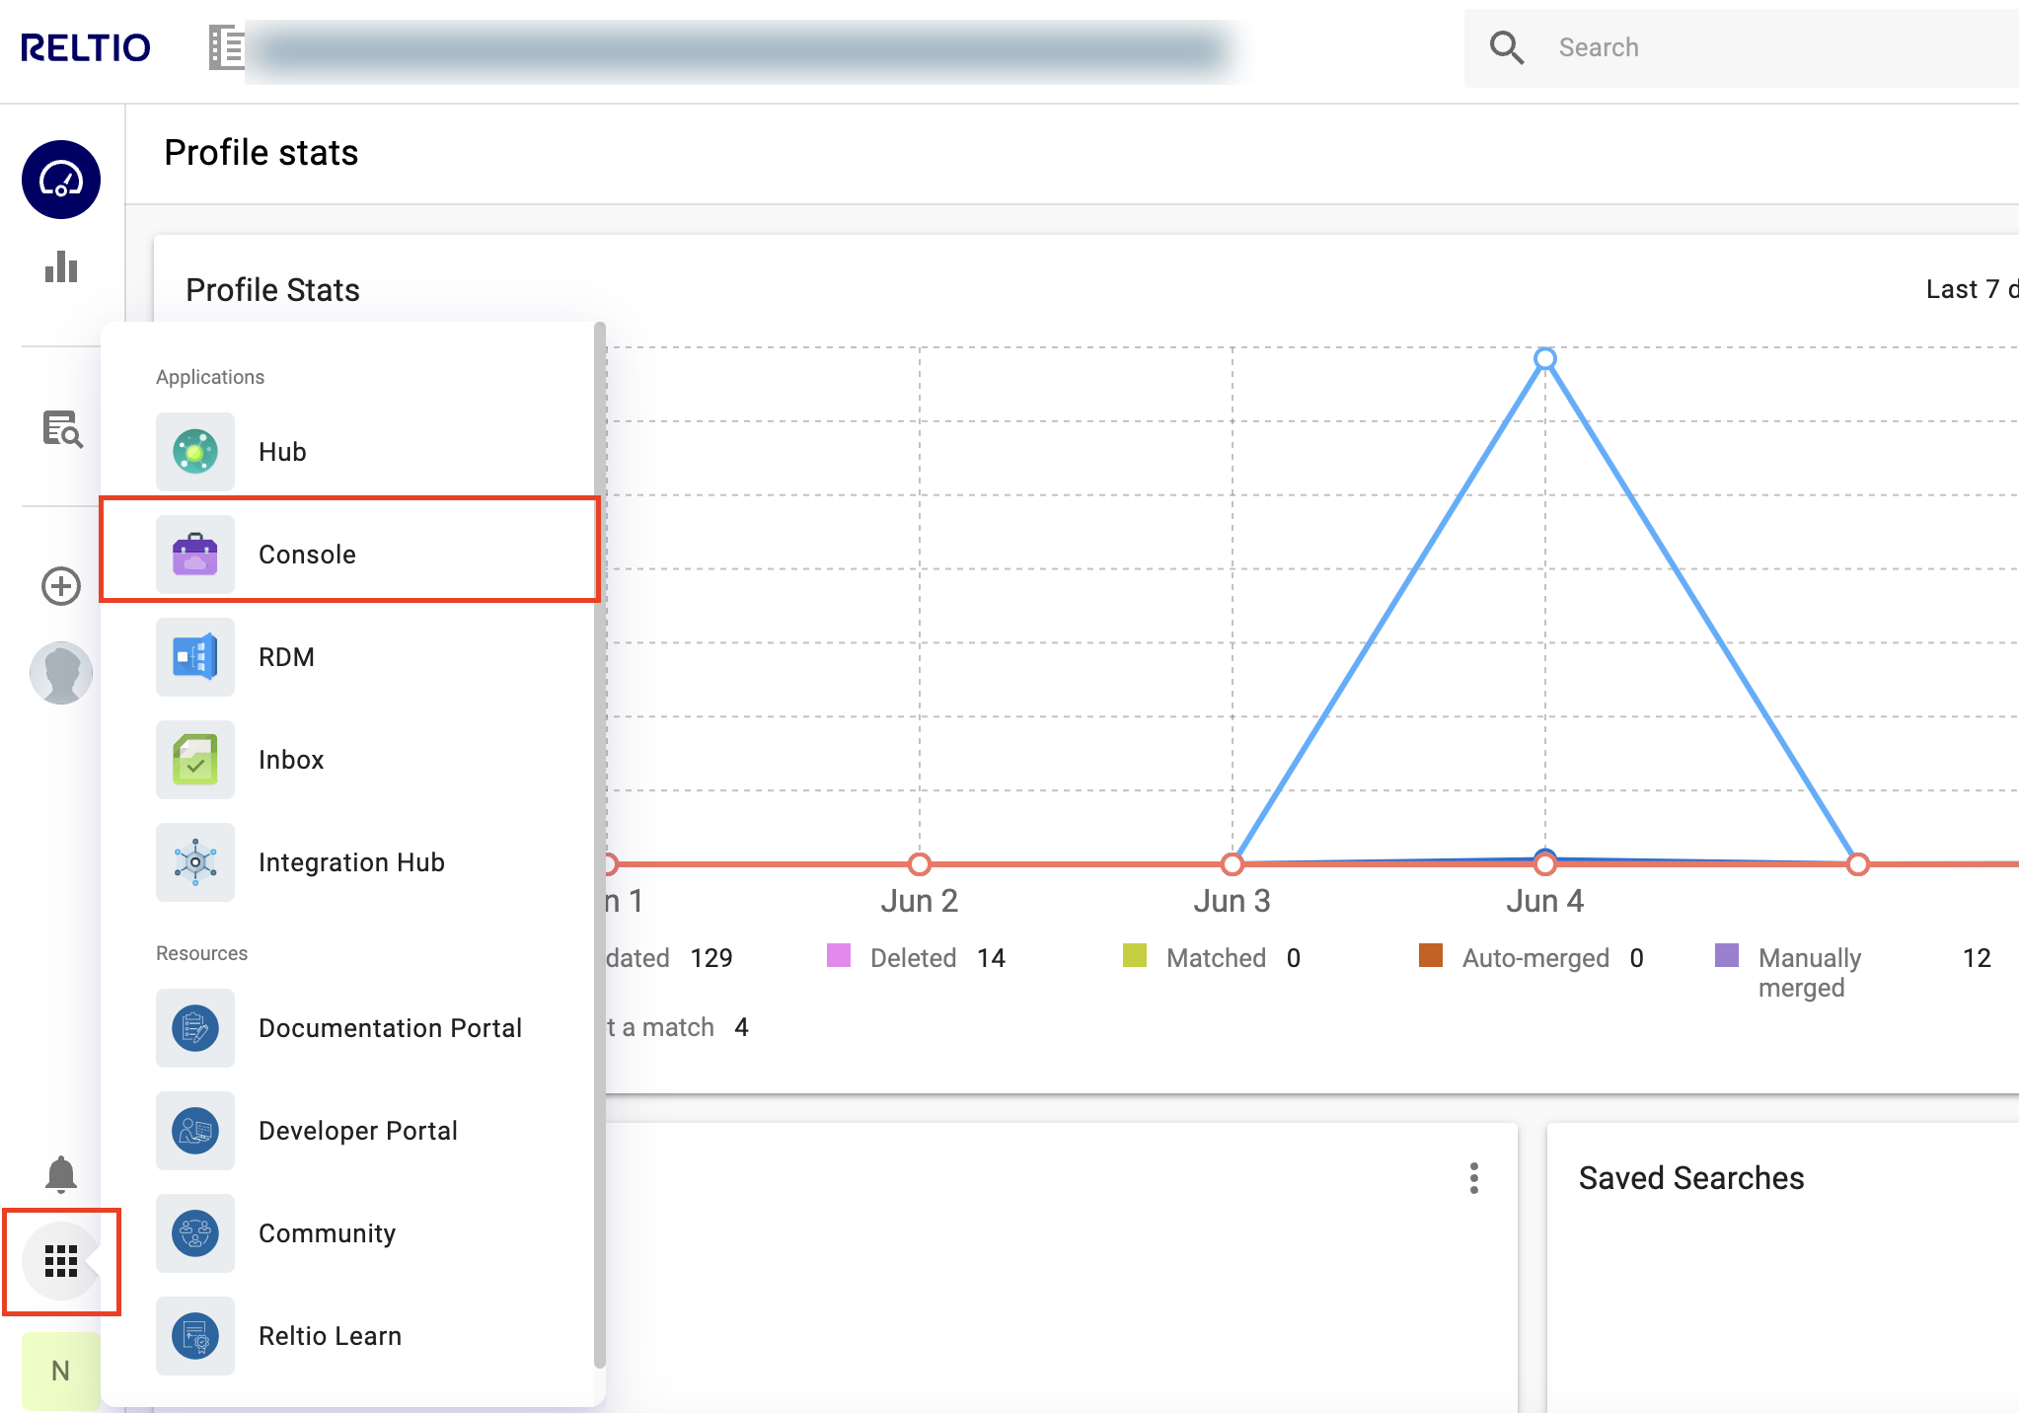Click the Community icon
The width and height of the screenshot is (2019, 1413).
(x=195, y=1233)
